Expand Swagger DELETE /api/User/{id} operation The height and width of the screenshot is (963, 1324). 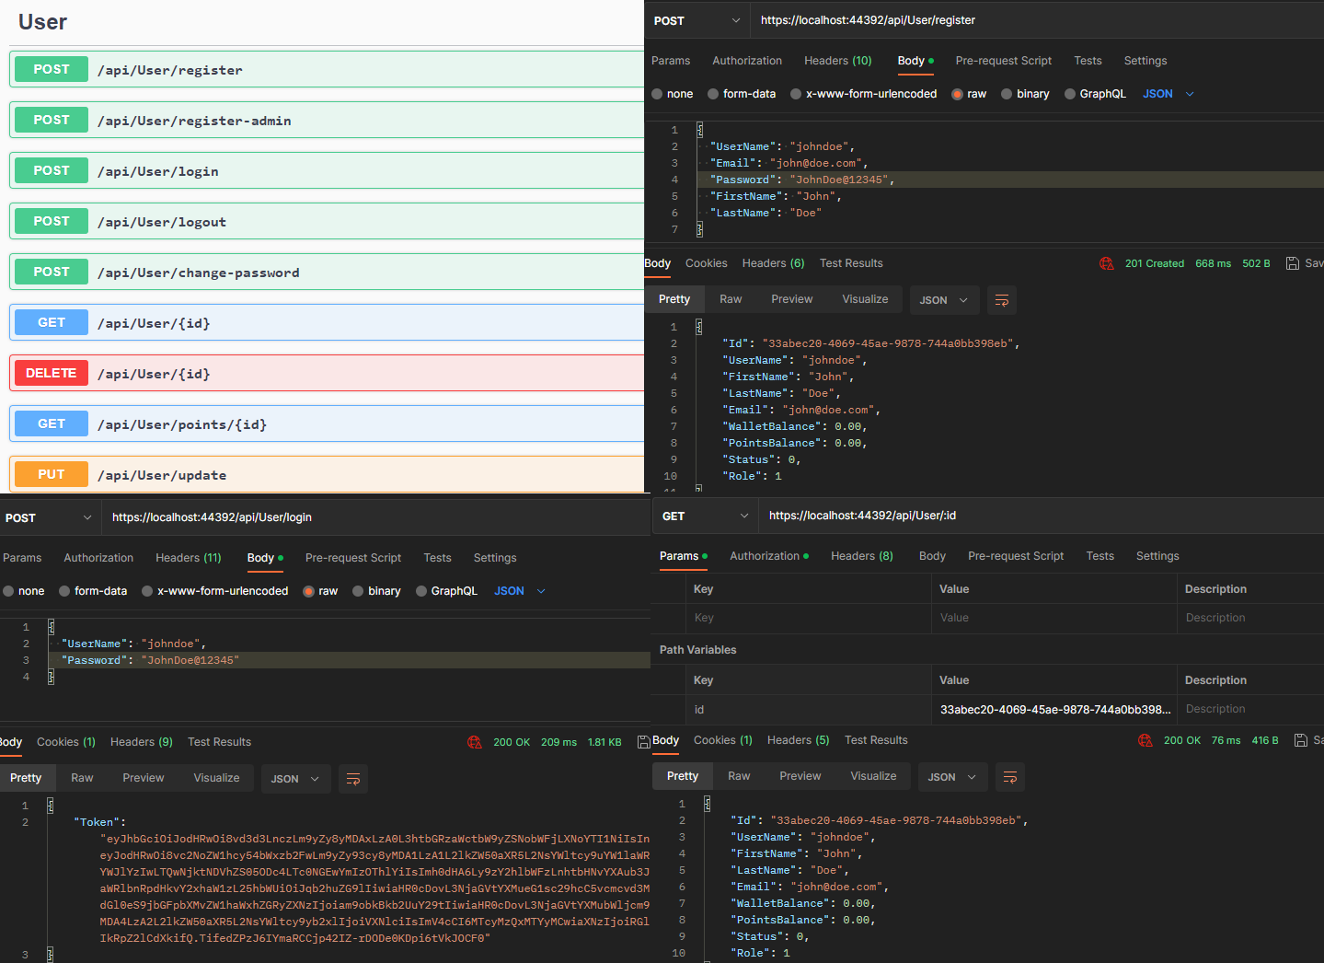pyautogui.click(x=327, y=373)
